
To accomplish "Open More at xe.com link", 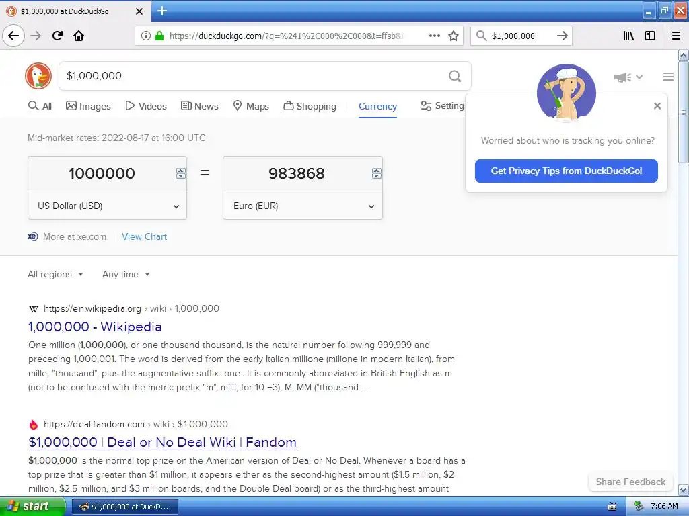I will (x=74, y=236).
